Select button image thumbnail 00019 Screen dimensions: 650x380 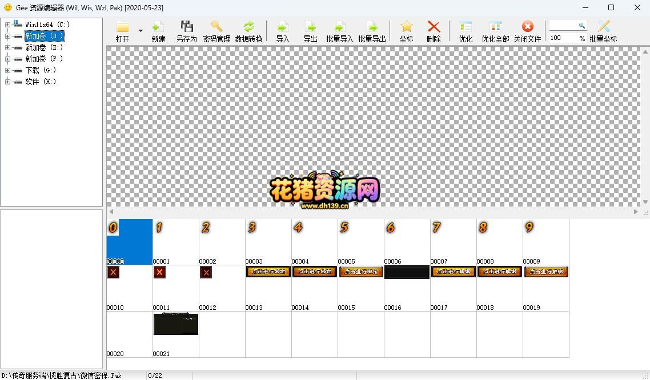[x=546, y=288]
